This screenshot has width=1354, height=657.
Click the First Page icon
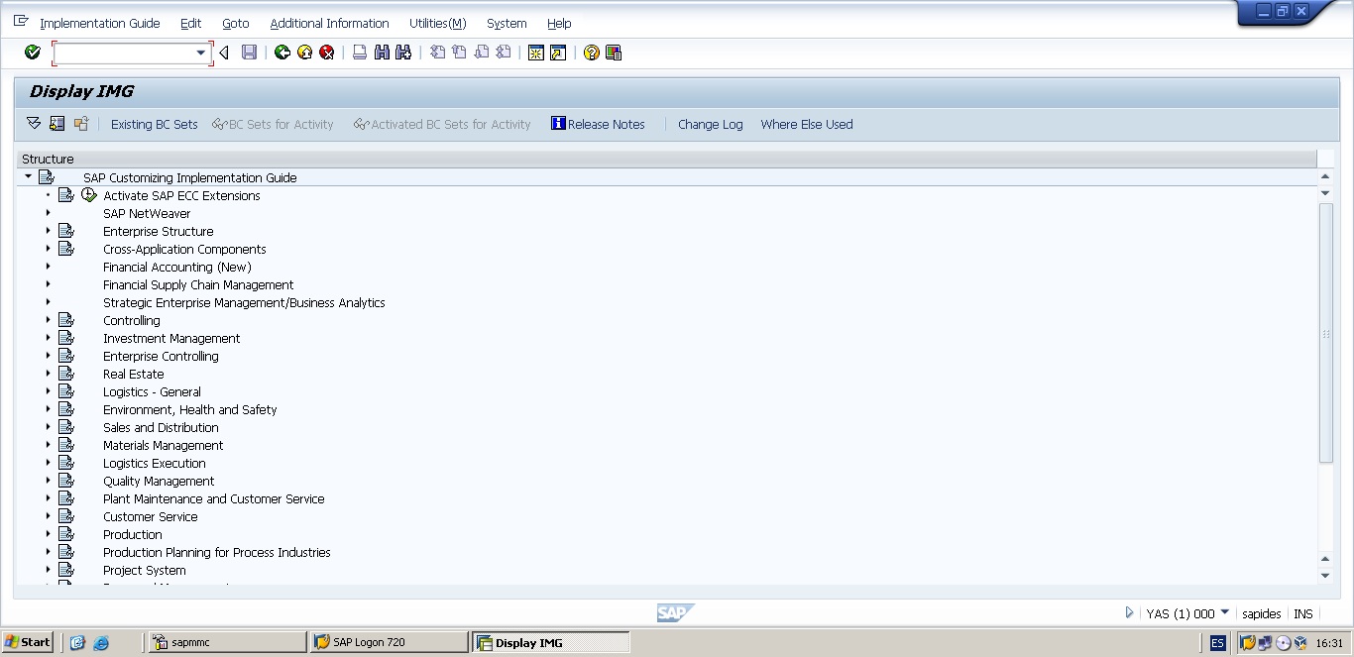coord(437,53)
